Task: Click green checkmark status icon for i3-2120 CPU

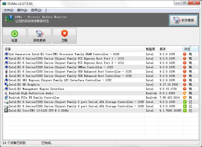Action: click(x=185, y=111)
